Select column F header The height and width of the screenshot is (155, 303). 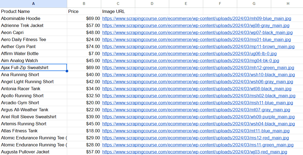pyautogui.click(x=220, y=4)
